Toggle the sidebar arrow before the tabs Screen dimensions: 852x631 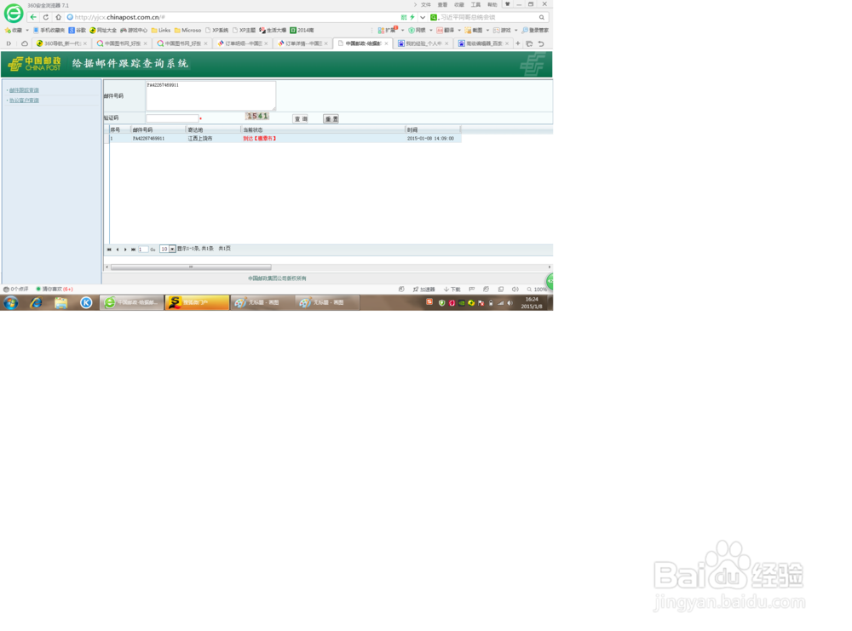(x=9, y=43)
